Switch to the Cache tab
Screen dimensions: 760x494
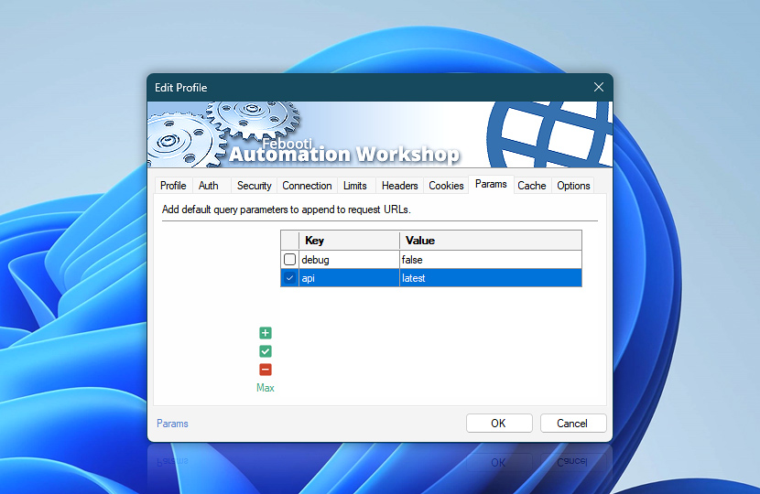click(x=532, y=186)
